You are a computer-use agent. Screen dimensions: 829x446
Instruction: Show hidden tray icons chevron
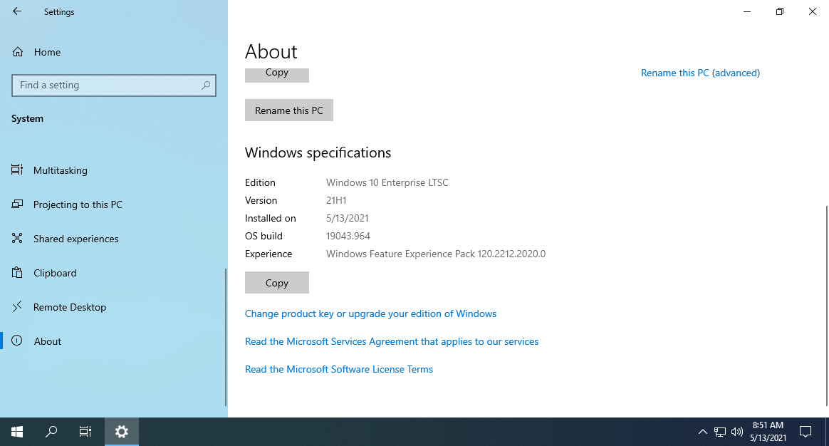coord(703,432)
